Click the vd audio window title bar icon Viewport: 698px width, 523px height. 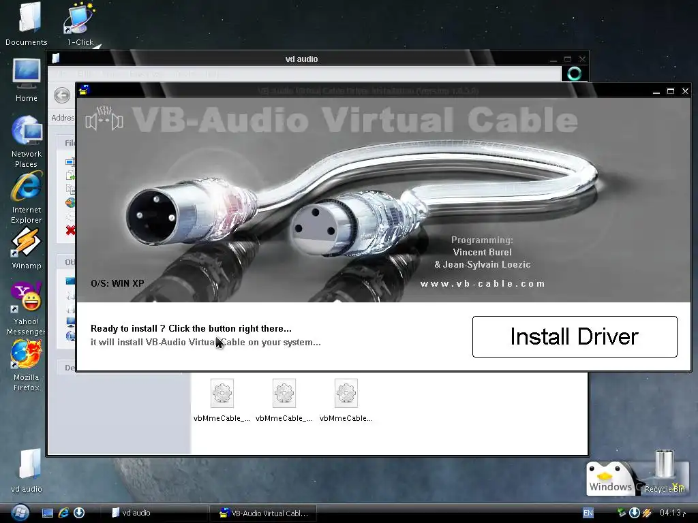point(56,59)
